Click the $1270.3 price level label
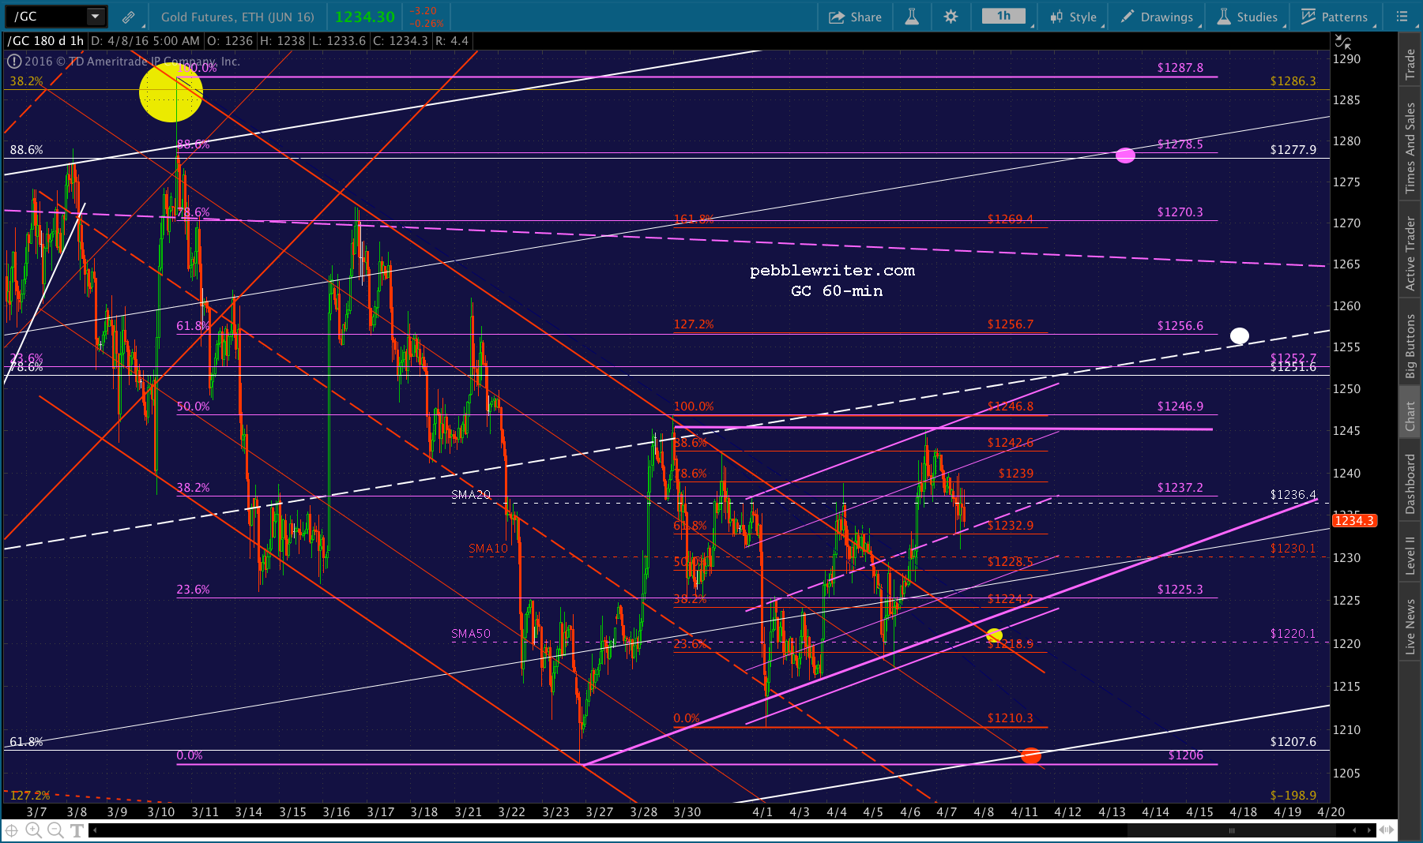The width and height of the screenshot is (1423, 843). coord(1180,212)
